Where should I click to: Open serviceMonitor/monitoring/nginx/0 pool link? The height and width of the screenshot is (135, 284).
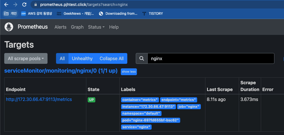[61, 71]
